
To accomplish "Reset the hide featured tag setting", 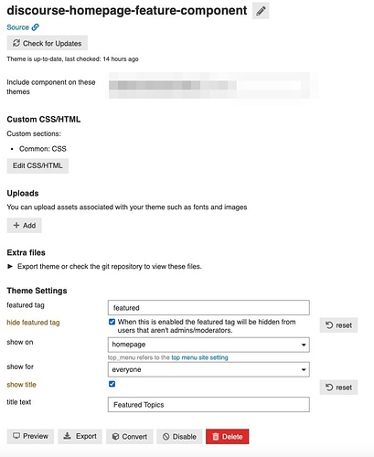I will (x=338, y=325).
